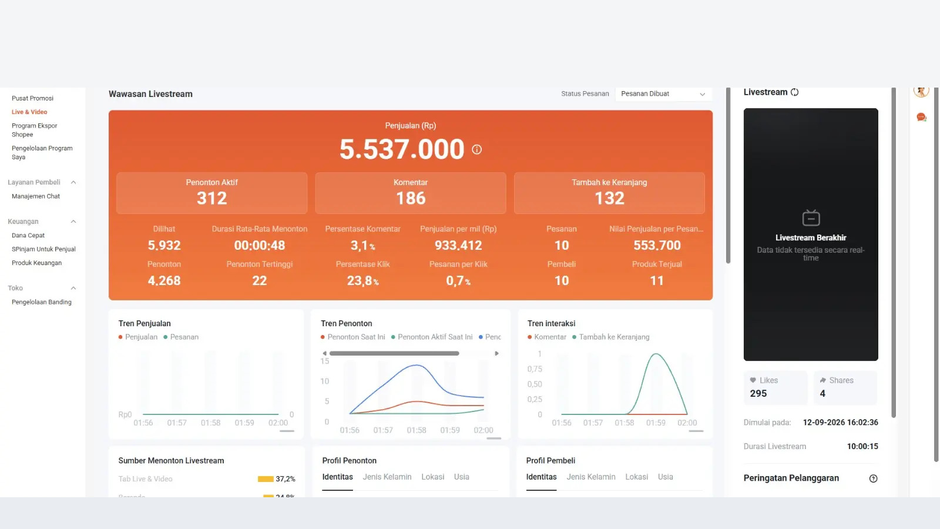Viewport: 940px width, 529px height.
Task: Open Pengelolaan Banding in the sidebar
Action: pos(42,302)
